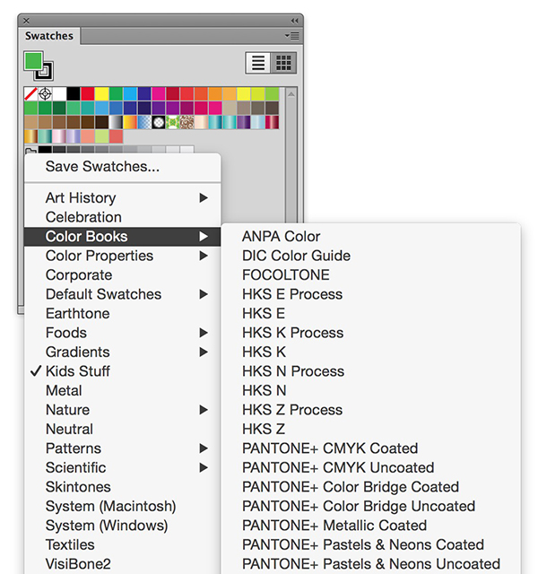Select PANTONE+ Color Bridge Uncoated
The width and height of the screenshot is (538, 574).
370,506
